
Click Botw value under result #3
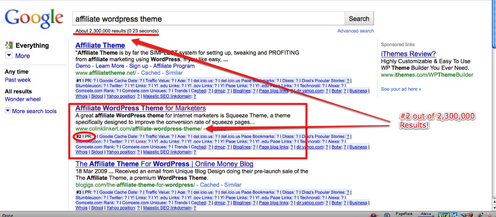(x=345, y=203)
